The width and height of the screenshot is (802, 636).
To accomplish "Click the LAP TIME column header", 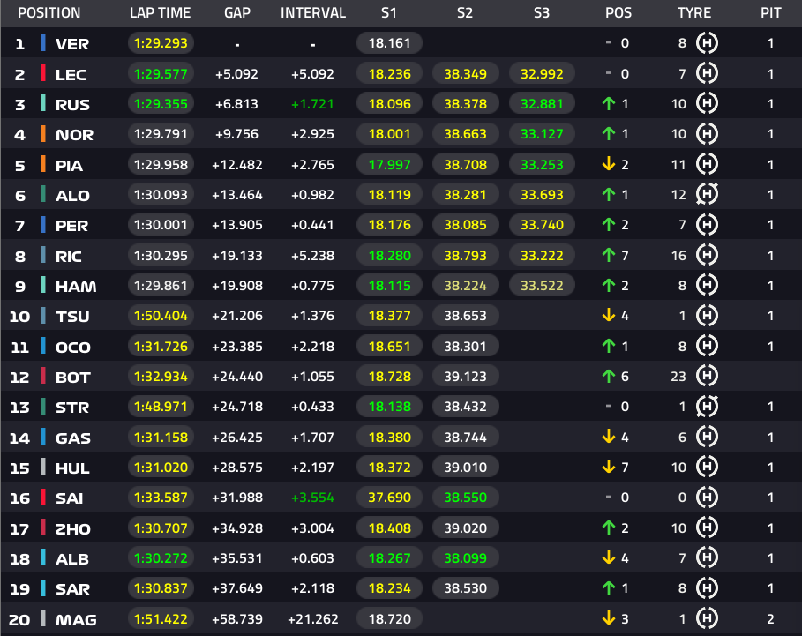I will [160, 12].
